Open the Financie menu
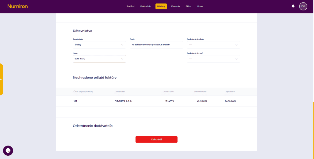314x159 pixels. coord(176,6)
